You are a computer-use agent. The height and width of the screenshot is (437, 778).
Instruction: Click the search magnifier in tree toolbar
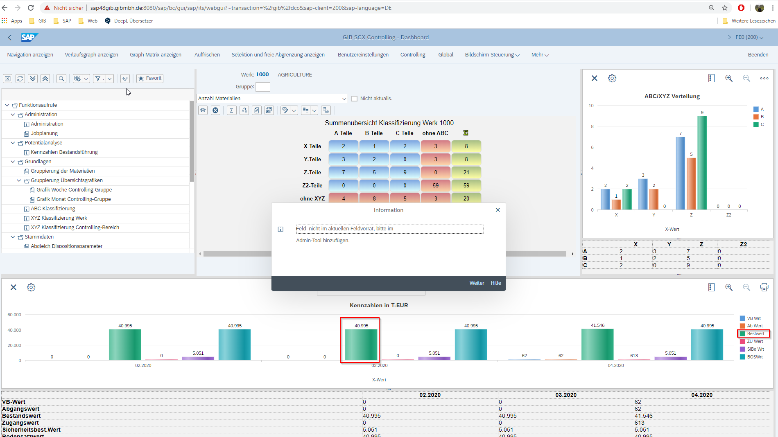point(61,79)
